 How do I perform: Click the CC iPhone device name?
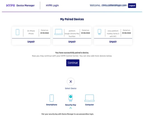31,31
